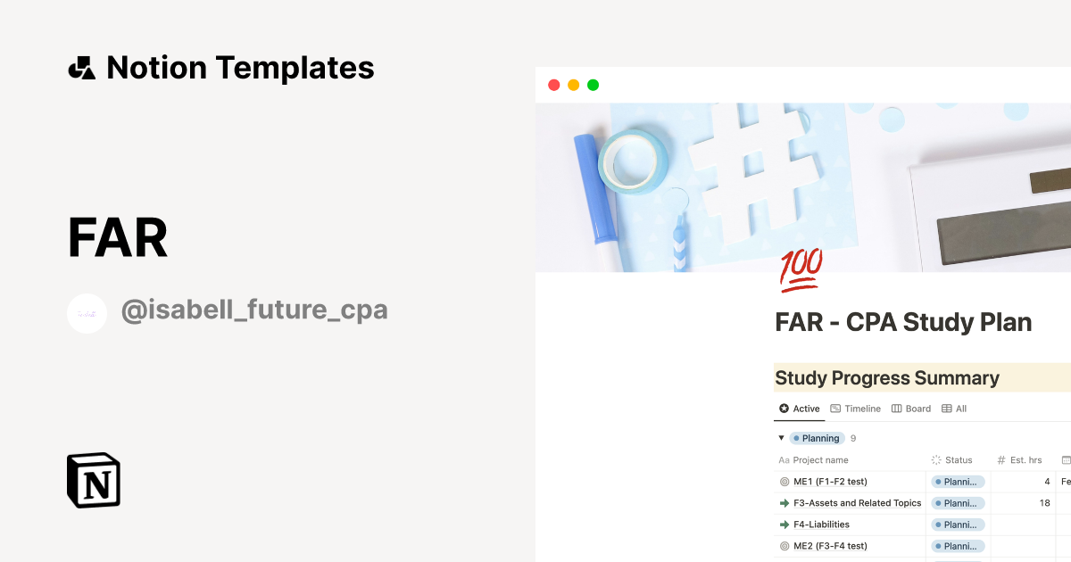Click the author avatar thumbnail
1071x562 pixels.
coord(87,312)
